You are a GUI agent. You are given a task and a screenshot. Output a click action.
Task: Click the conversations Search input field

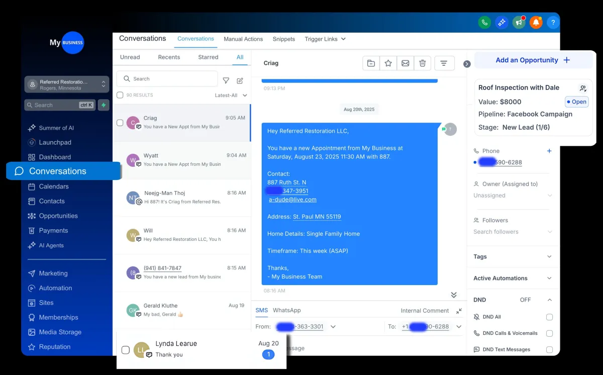coord(167,79)
